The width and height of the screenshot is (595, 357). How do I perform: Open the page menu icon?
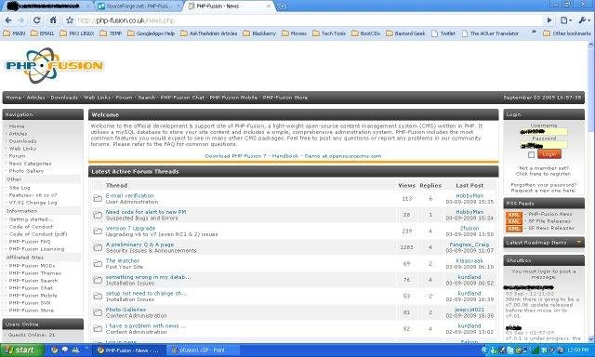(x=566, y=20)
